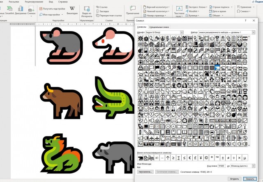The image size is (263, 182).
Task: Add a Примечание comment
Action: [133, 10]
